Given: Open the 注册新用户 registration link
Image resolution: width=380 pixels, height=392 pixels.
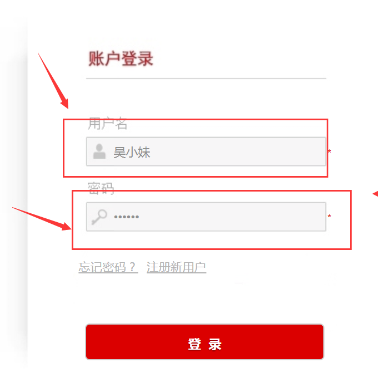Looking at the screenshot, I should click(x=176, y=267).
